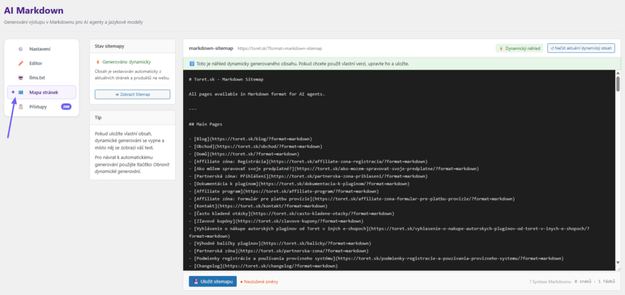Select the Mapa stránek menu item

point(42,93)
